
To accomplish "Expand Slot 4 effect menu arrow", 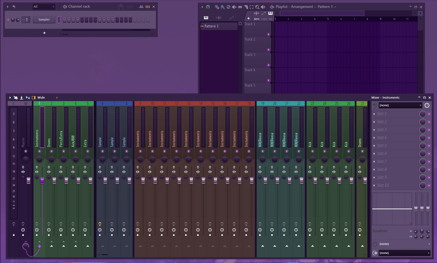I will [374, 138].
